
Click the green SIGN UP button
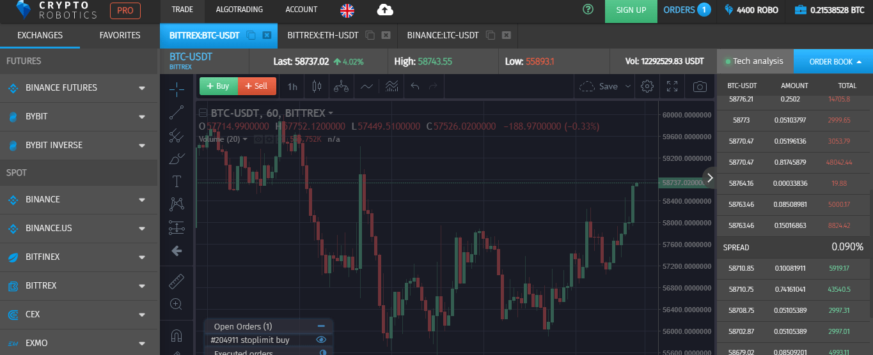[631, 10]
